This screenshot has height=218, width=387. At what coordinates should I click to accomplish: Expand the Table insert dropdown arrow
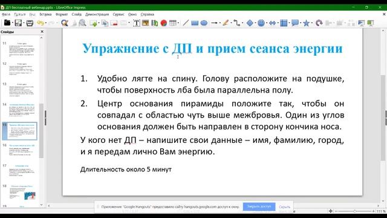coord(178,23)
